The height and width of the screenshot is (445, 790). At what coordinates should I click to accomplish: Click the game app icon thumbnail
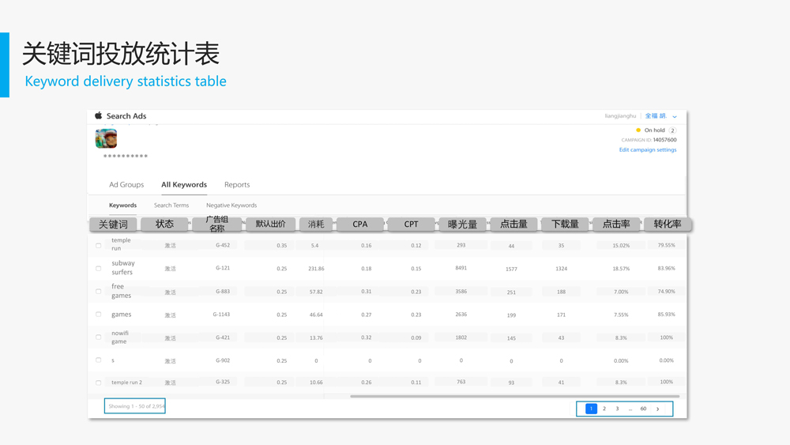pos(106,138)
